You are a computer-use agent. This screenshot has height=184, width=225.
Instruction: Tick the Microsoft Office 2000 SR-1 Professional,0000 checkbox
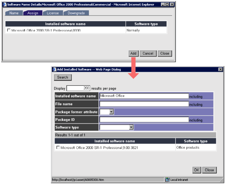click(x=9, y=30)
